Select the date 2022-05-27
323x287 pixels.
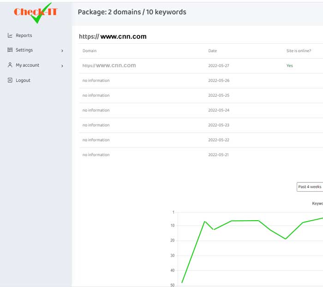[x=219, y=65]
